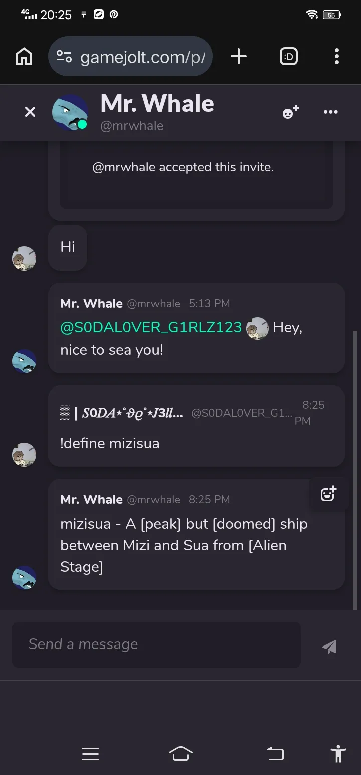Screen dimensions: 361x775
Task: Tap the browser home icon
Action: click(x=24, y=57)
